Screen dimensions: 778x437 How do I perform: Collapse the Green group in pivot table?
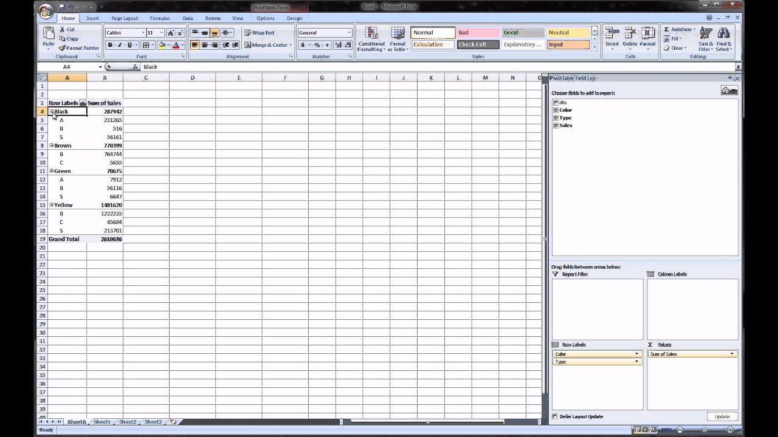click(52, 171)
